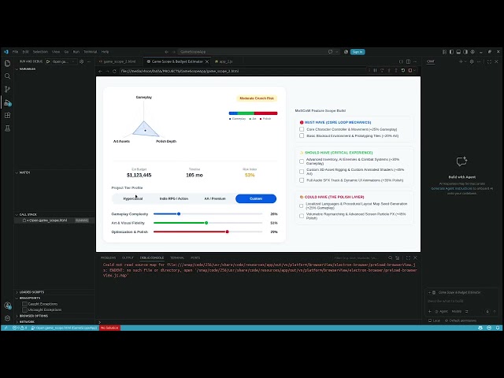
Task: Switch to the game_scope_2.html tab
Action: pyautogui.click(x=117, y=61)
